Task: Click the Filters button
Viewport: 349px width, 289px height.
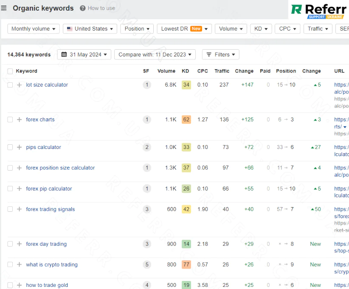Action: point(220,55)
